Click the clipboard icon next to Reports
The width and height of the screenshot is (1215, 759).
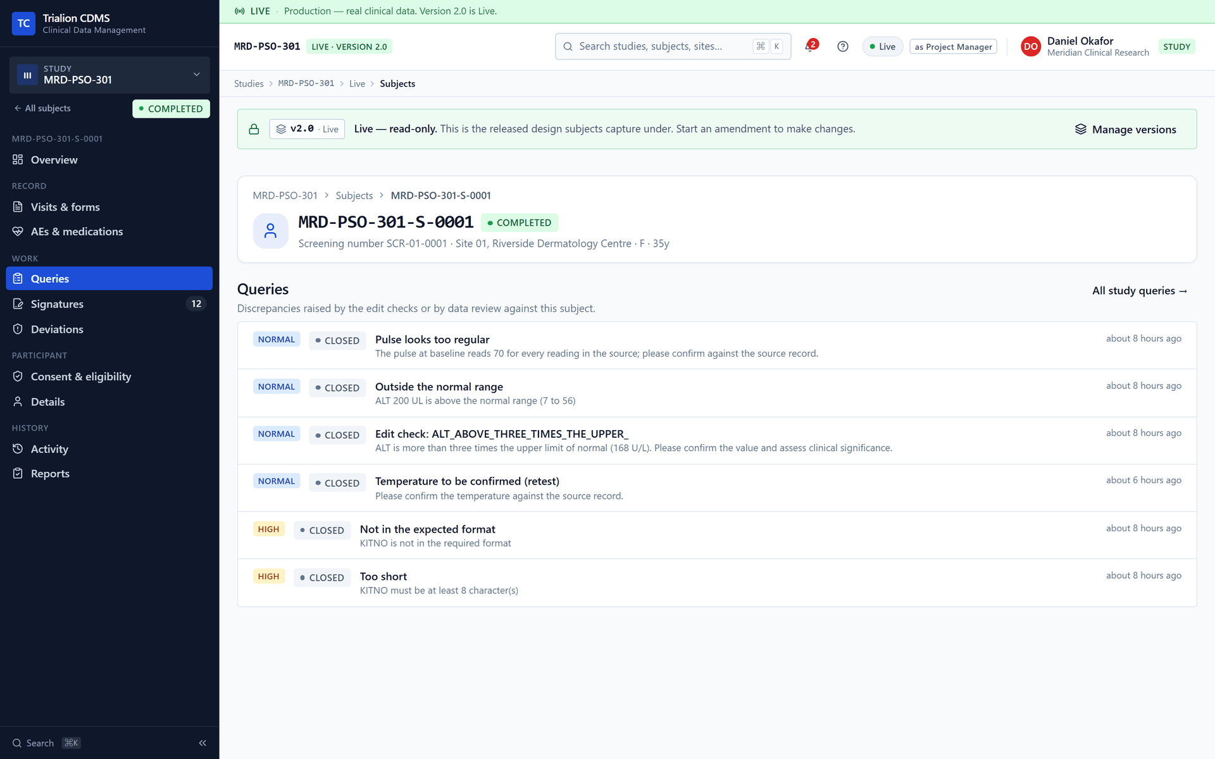coord(18,473)
